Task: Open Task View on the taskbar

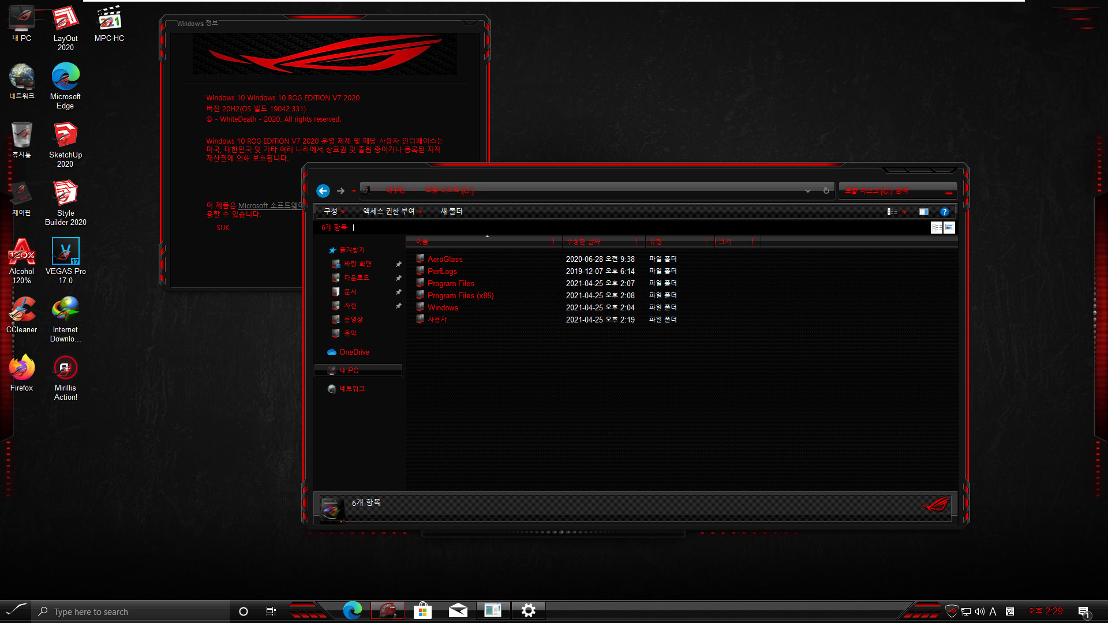Action: pyautogui.click(x=271, y=611)
